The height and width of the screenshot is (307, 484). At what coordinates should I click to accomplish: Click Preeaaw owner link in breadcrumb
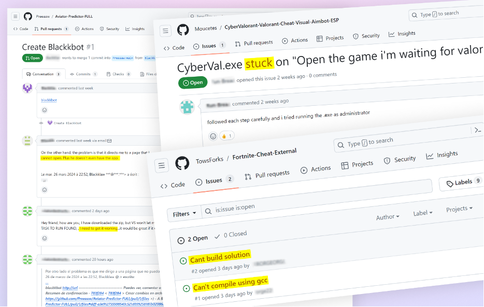click(42, 17)
